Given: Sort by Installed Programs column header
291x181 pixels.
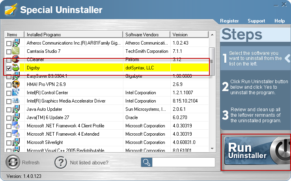Looking at the screenshot, I should click(x=74, y=35).
